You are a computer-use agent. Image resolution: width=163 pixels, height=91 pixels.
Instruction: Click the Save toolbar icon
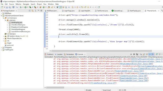(7, 7)
